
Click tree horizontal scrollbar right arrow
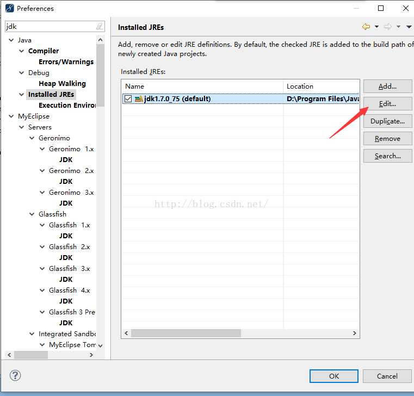tap(91, 355)
